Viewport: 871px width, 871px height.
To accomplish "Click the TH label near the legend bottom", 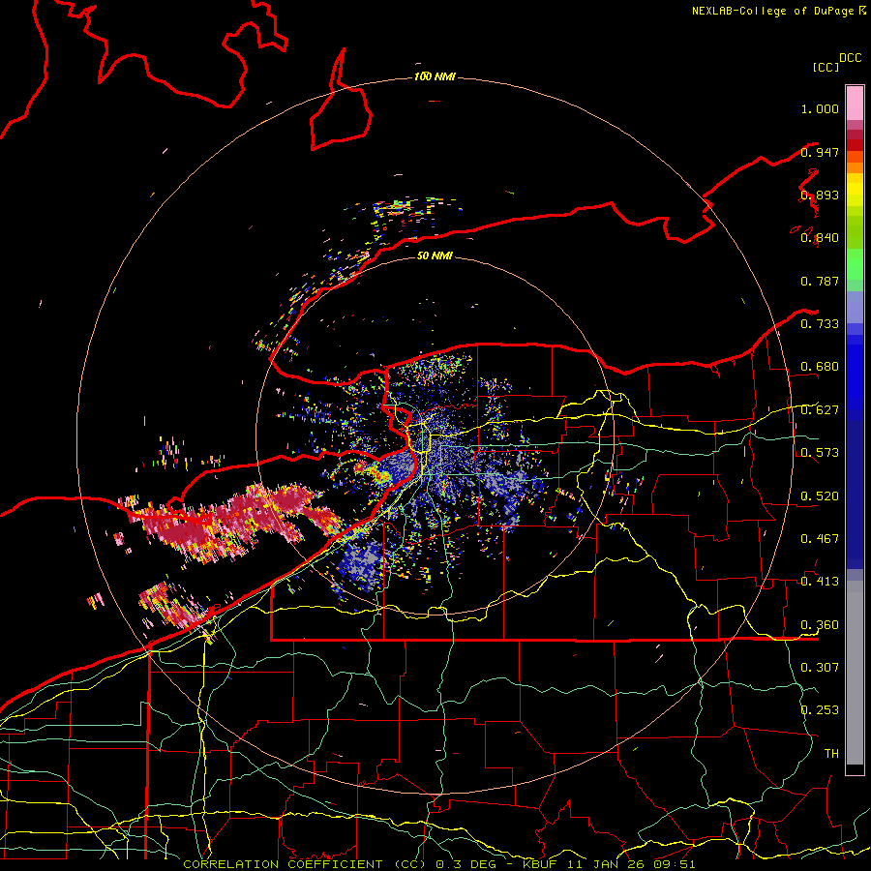I will point(831,753).
